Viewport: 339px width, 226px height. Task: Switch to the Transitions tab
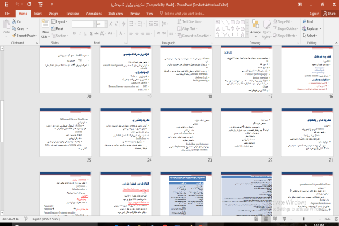[x=72, y=14]
